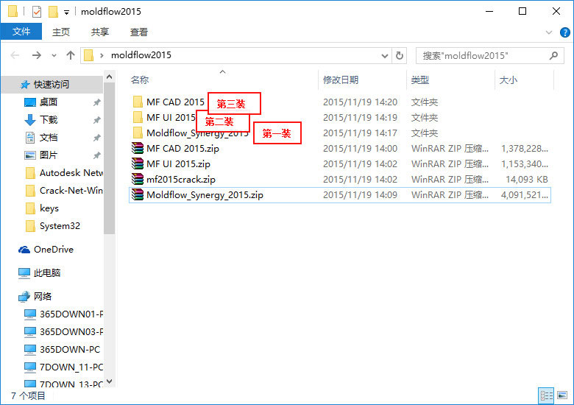Switch to details view icon

pyautogui.click(x=547, y=395)
